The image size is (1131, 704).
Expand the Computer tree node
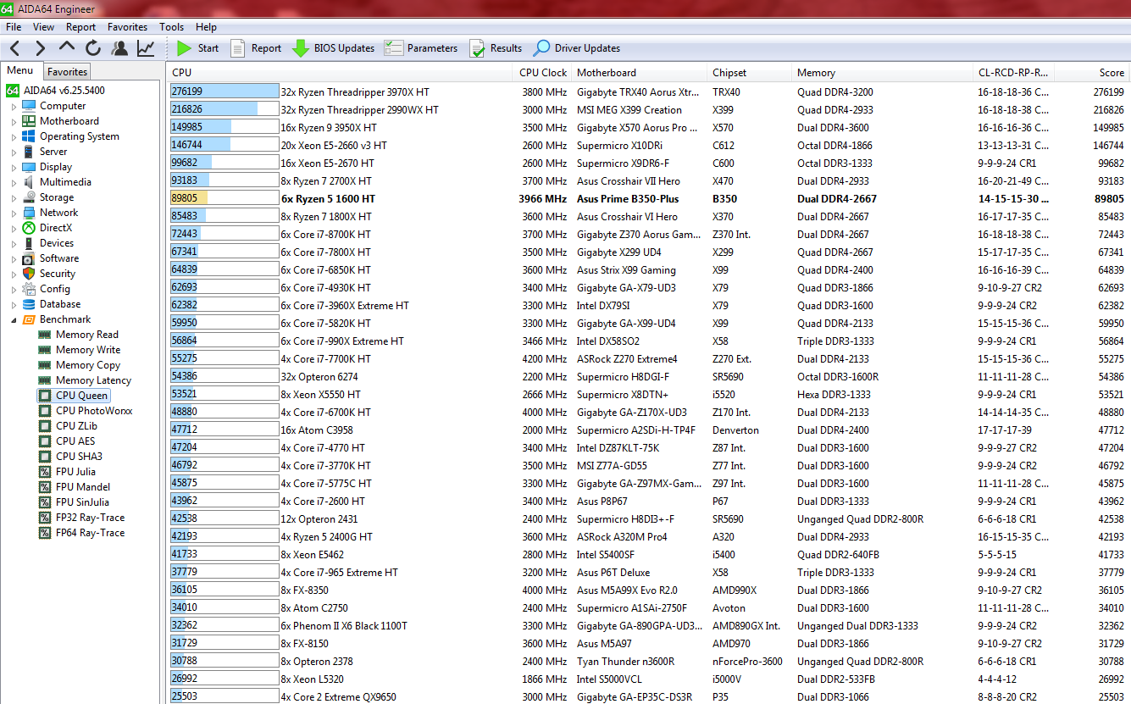click(x=14, y=107)
